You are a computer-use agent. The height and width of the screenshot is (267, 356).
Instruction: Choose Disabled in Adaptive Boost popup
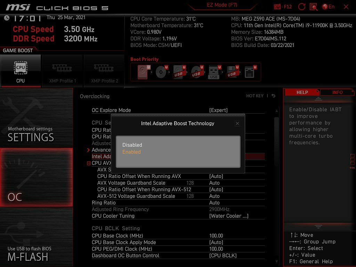pyautogui.click(x=132, y=145)
